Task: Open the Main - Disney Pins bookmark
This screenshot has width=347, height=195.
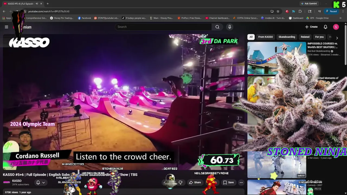Action: point(161,18)
